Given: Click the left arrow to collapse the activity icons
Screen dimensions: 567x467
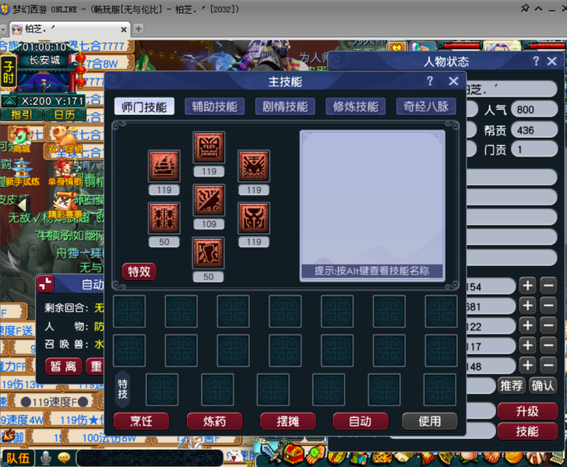Looking at the screenshot, I should tap(22, 205).
